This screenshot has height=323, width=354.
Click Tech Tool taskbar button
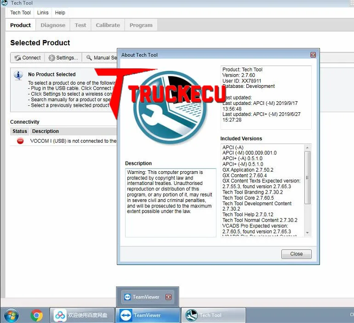214,315
